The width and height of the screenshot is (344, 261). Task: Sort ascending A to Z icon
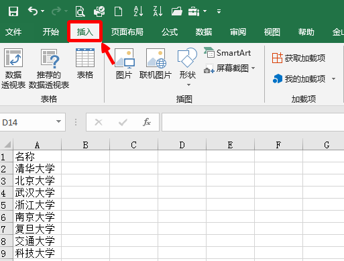pos(138,11)
